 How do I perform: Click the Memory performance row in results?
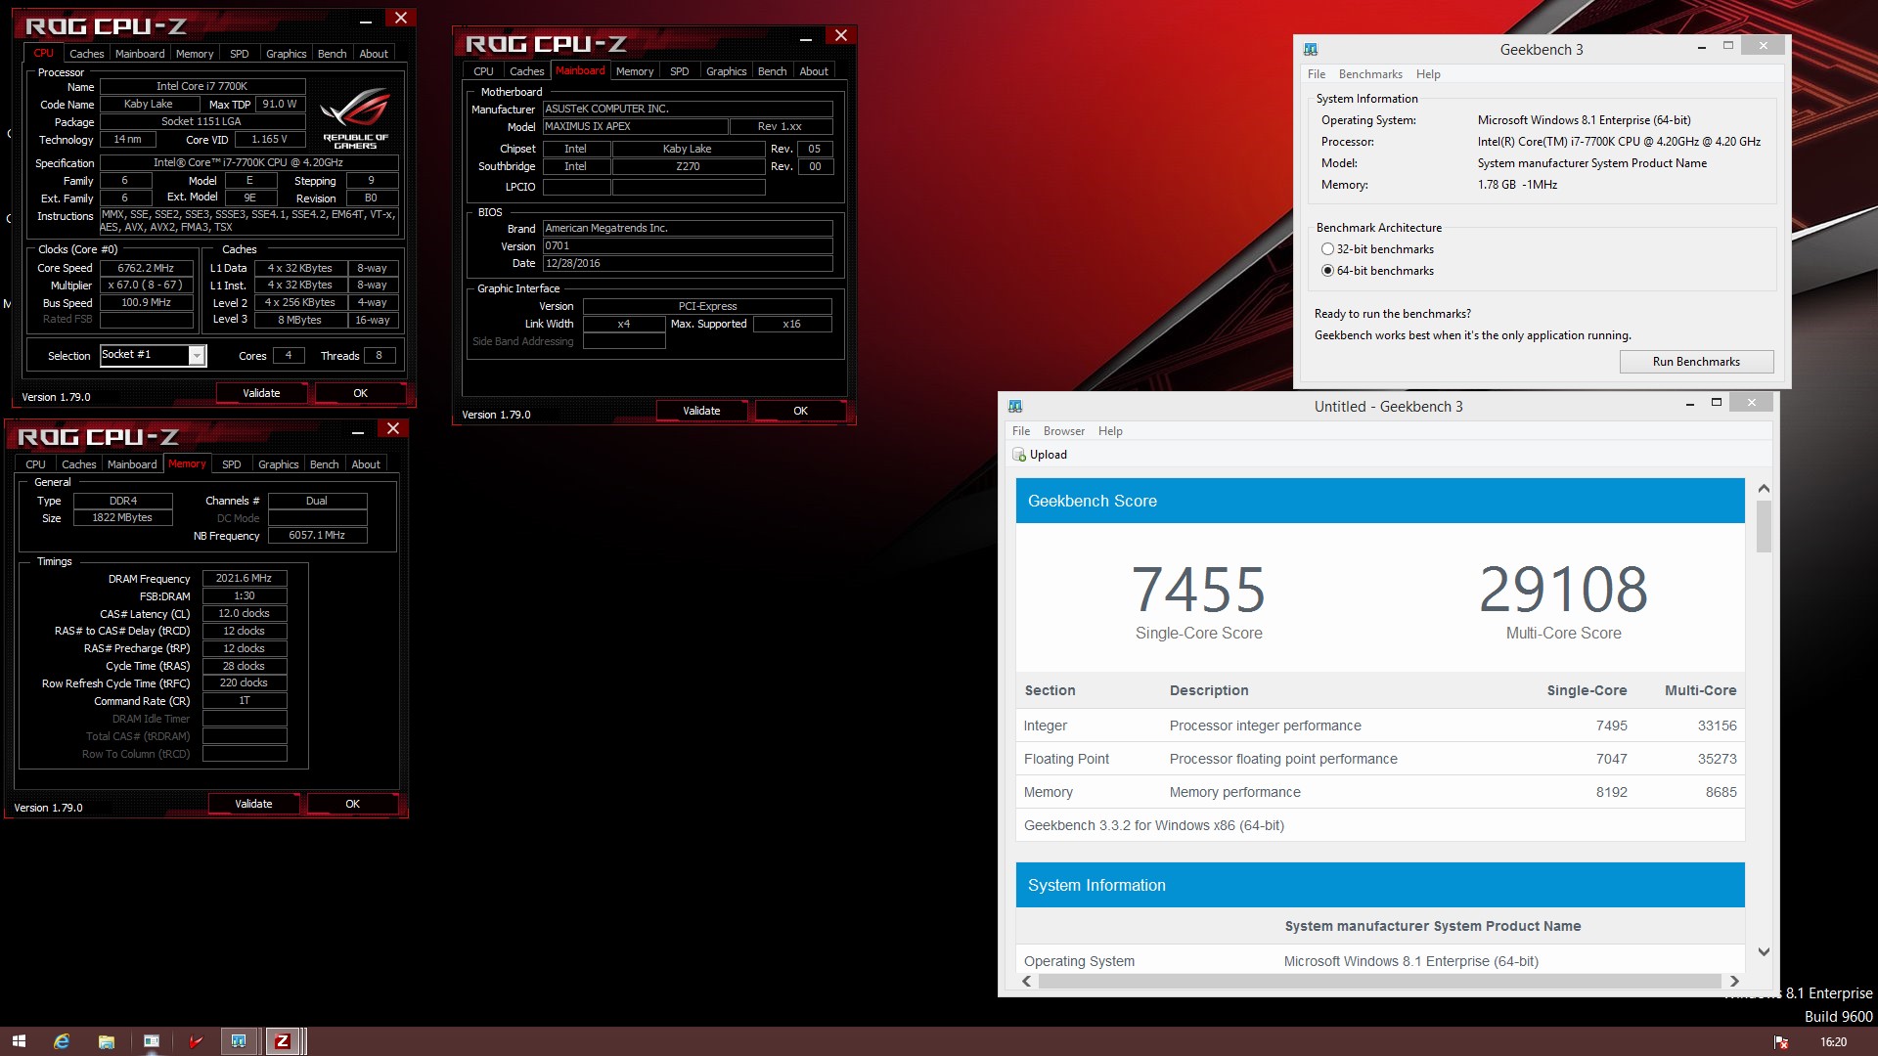1380,792
